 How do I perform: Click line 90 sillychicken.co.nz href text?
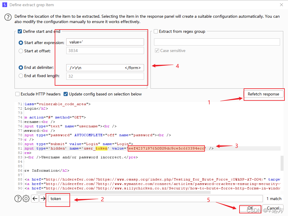[x=163, y=188]
